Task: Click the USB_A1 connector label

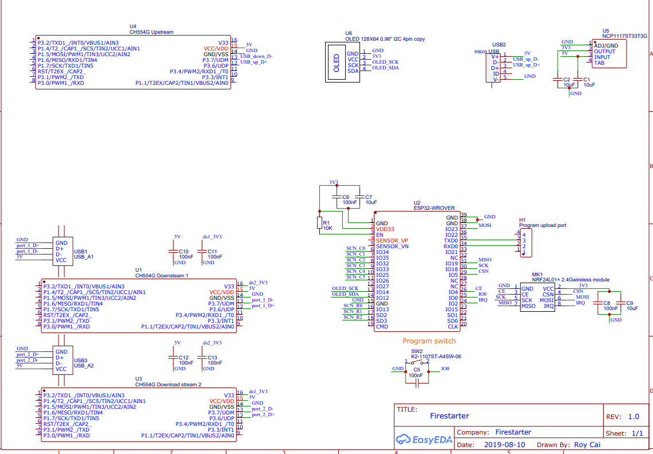Action: (x=84, y=257)
